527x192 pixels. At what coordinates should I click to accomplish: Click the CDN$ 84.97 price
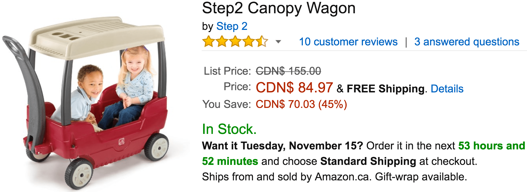(x=294, y=88)
